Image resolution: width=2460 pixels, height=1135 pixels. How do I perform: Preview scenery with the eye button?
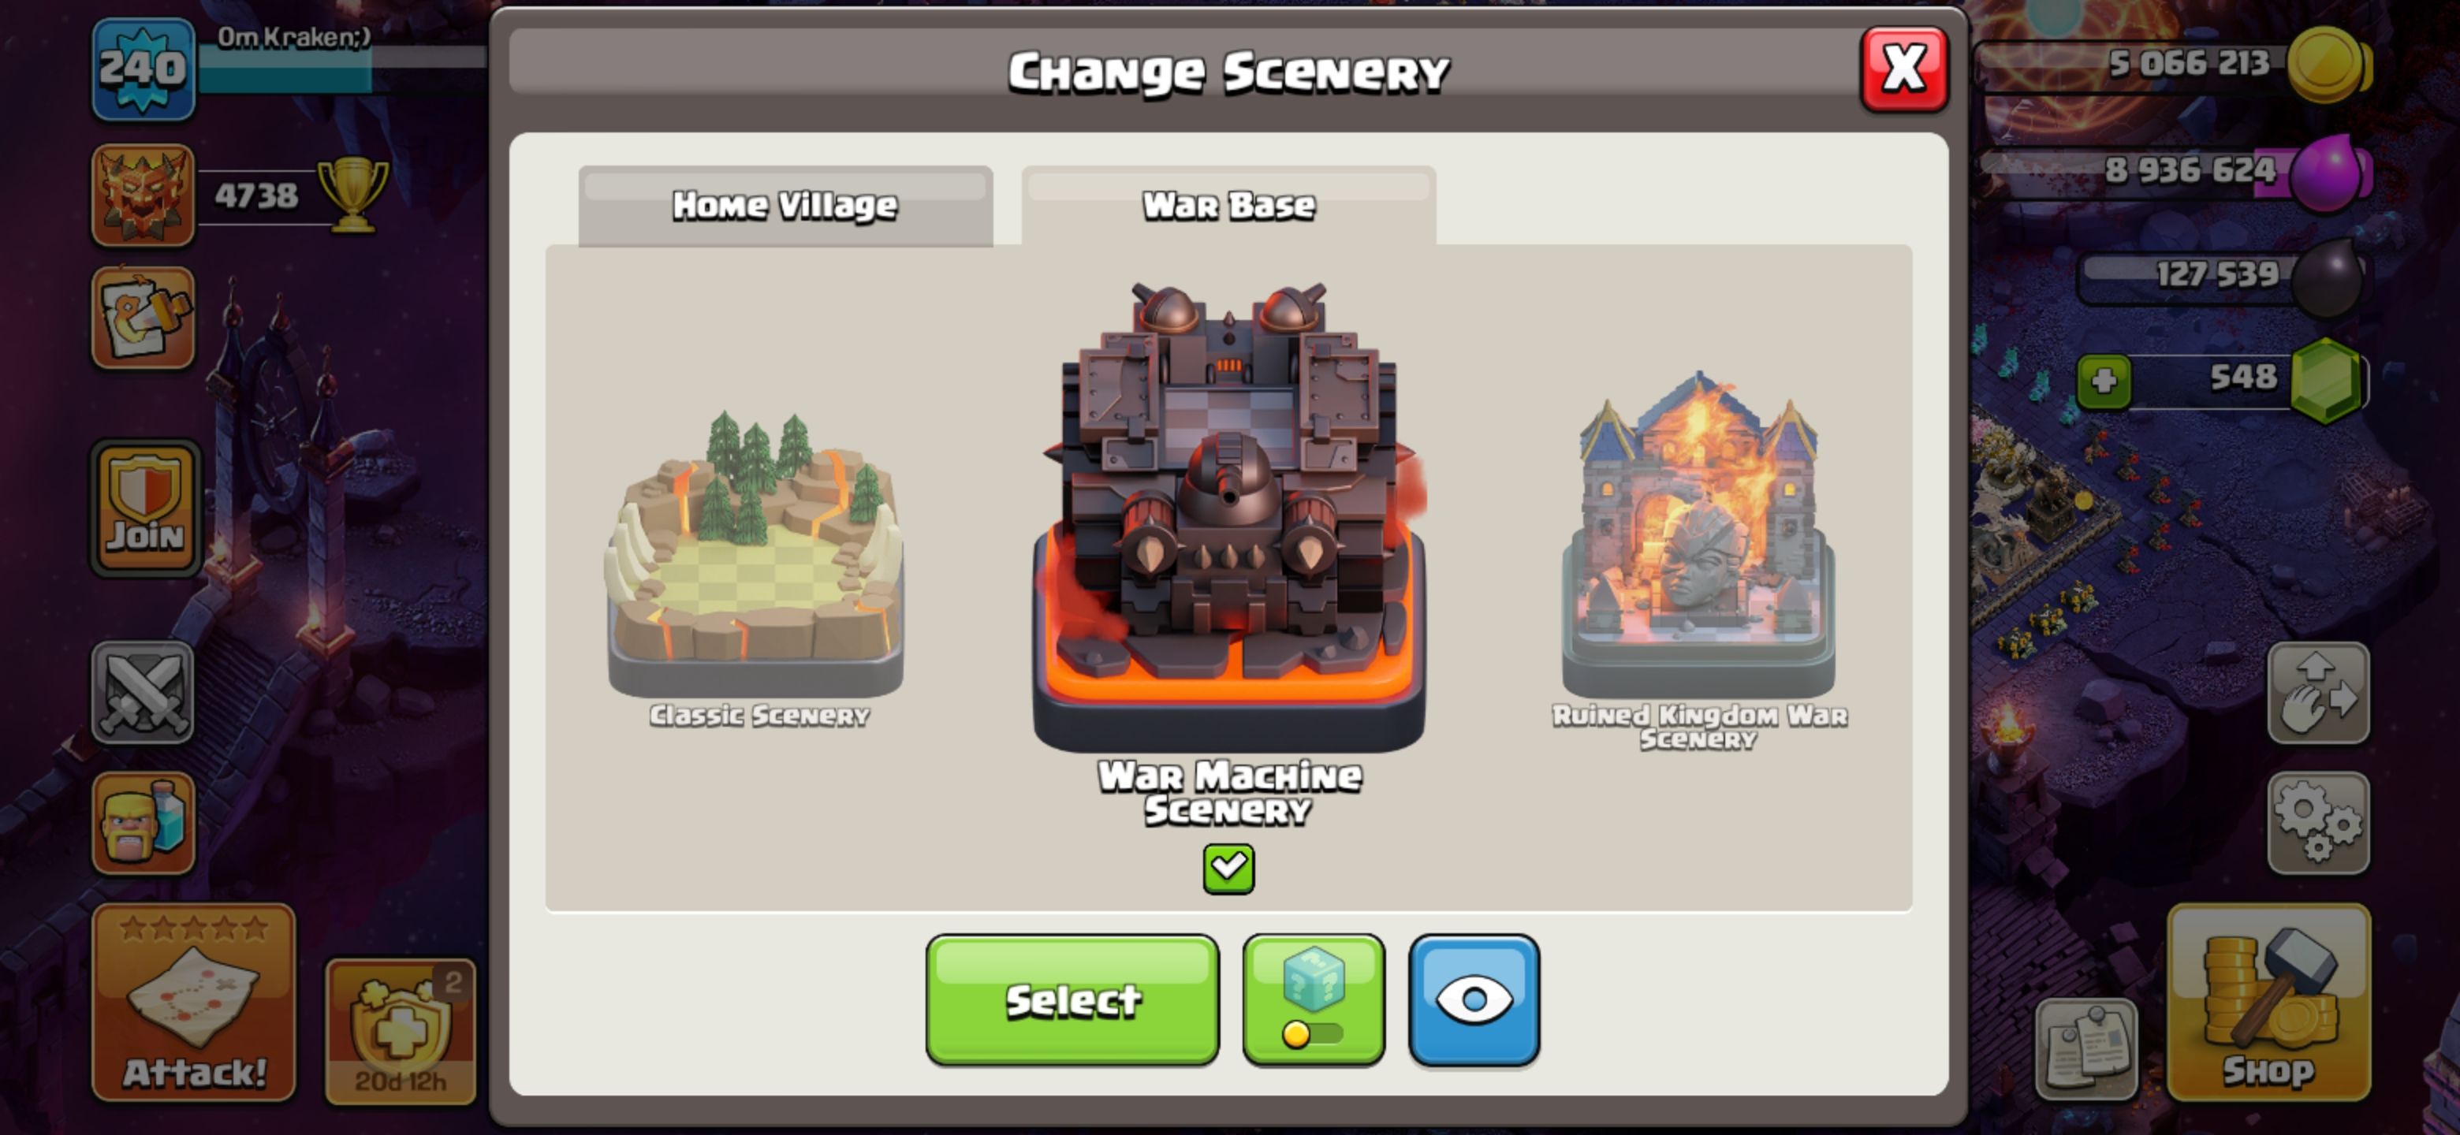[x=1474, y=999]
